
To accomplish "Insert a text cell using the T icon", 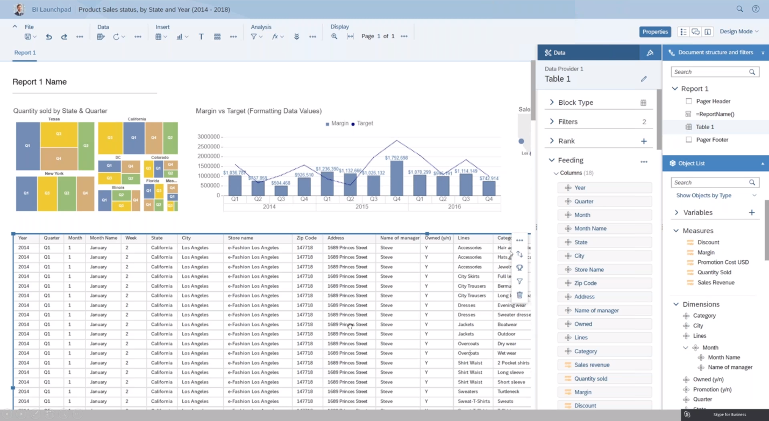I will [x=201, y=37].
